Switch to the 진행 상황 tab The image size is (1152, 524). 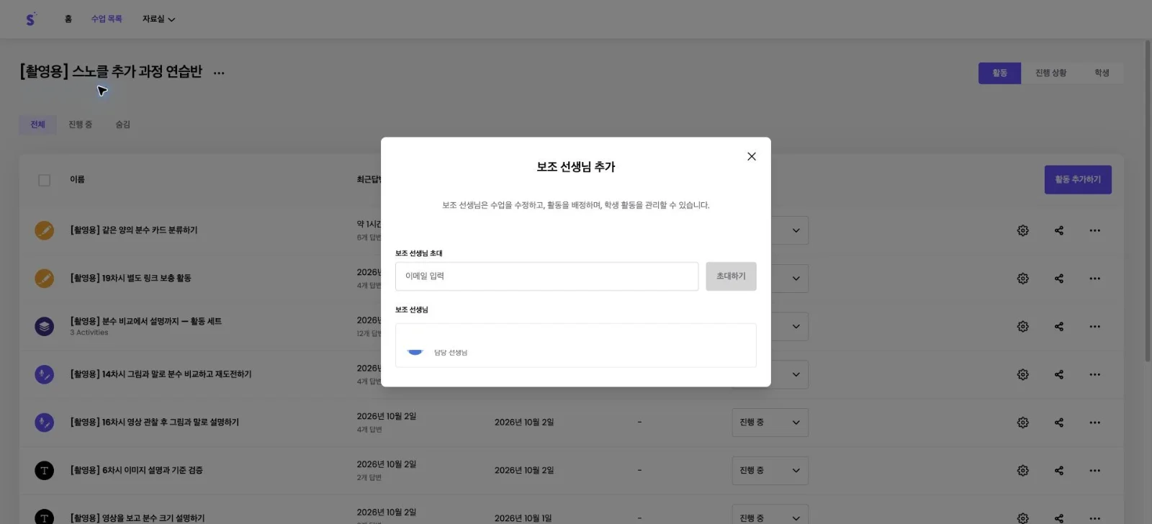1050,73
